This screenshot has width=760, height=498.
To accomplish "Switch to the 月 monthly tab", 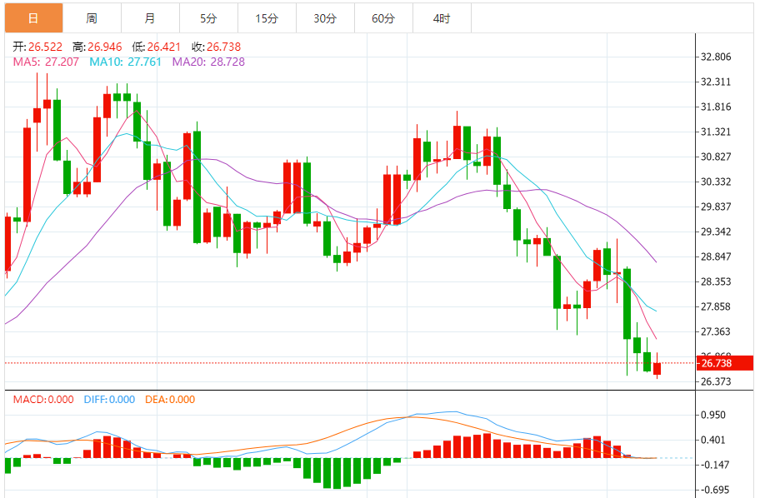I will click(150, 18).
